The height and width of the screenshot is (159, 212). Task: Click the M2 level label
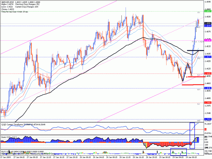pos(199,58)
